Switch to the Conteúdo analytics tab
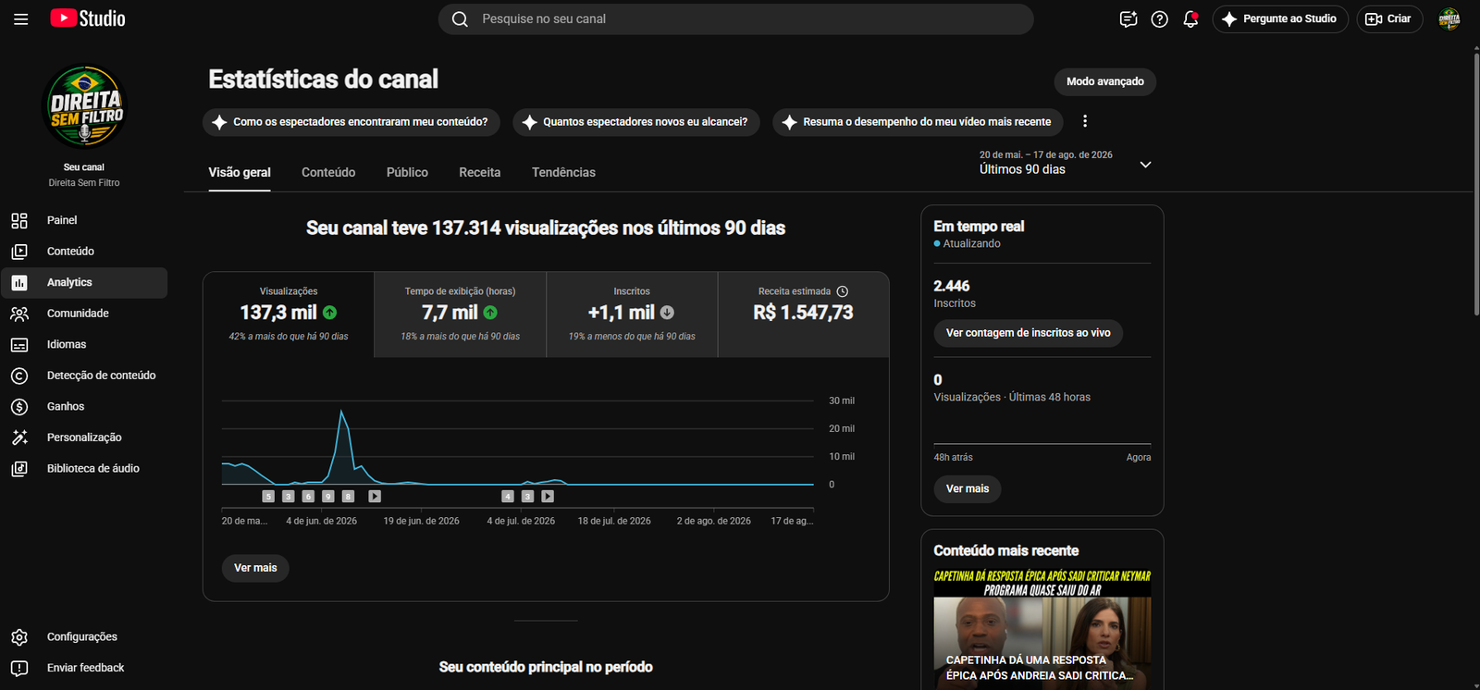1480x690 pixels. tap(328, 172)
